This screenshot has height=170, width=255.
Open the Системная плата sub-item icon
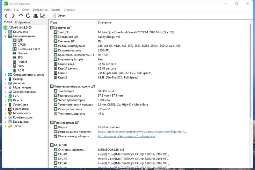(14, 49)
